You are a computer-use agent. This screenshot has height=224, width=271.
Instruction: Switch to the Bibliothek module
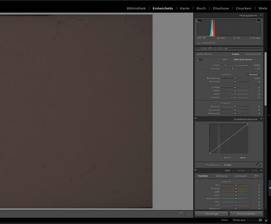click(136, 8)
